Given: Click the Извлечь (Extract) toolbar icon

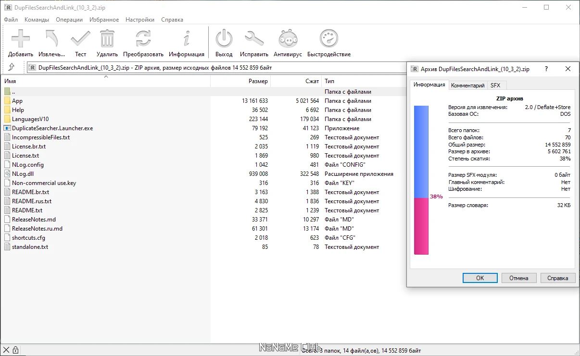Looking at the screenshot, I should [x=51, y=38].
